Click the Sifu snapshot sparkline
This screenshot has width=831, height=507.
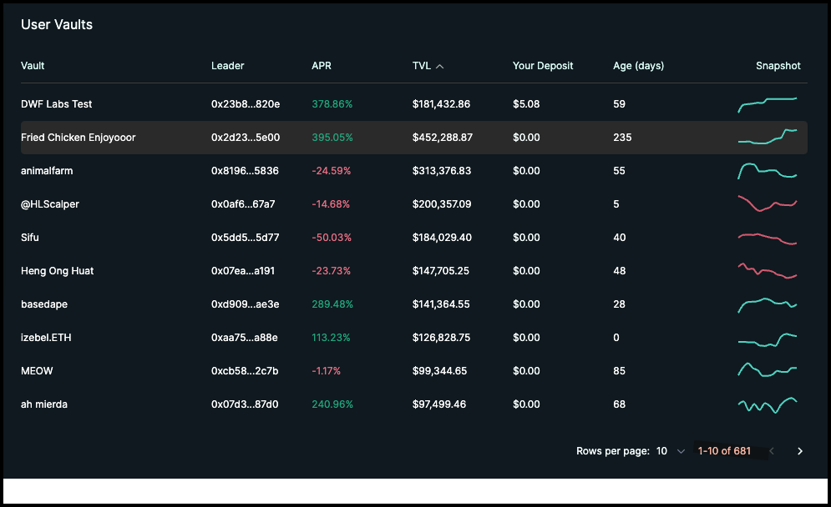tap(768, 238)
